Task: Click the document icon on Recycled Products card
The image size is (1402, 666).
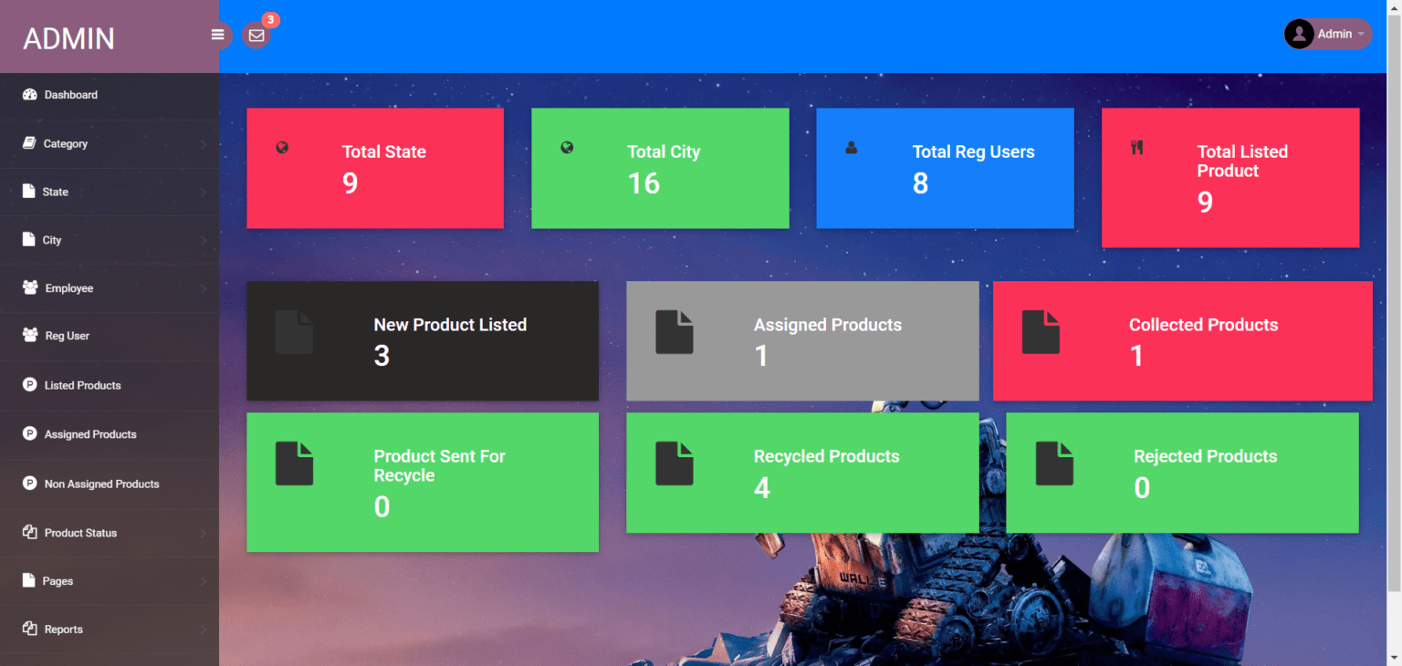Action: point(675,463)
